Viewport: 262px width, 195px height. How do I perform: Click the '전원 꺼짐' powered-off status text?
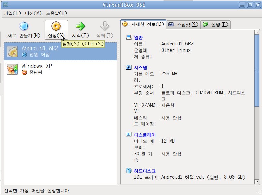click(39, 55)
